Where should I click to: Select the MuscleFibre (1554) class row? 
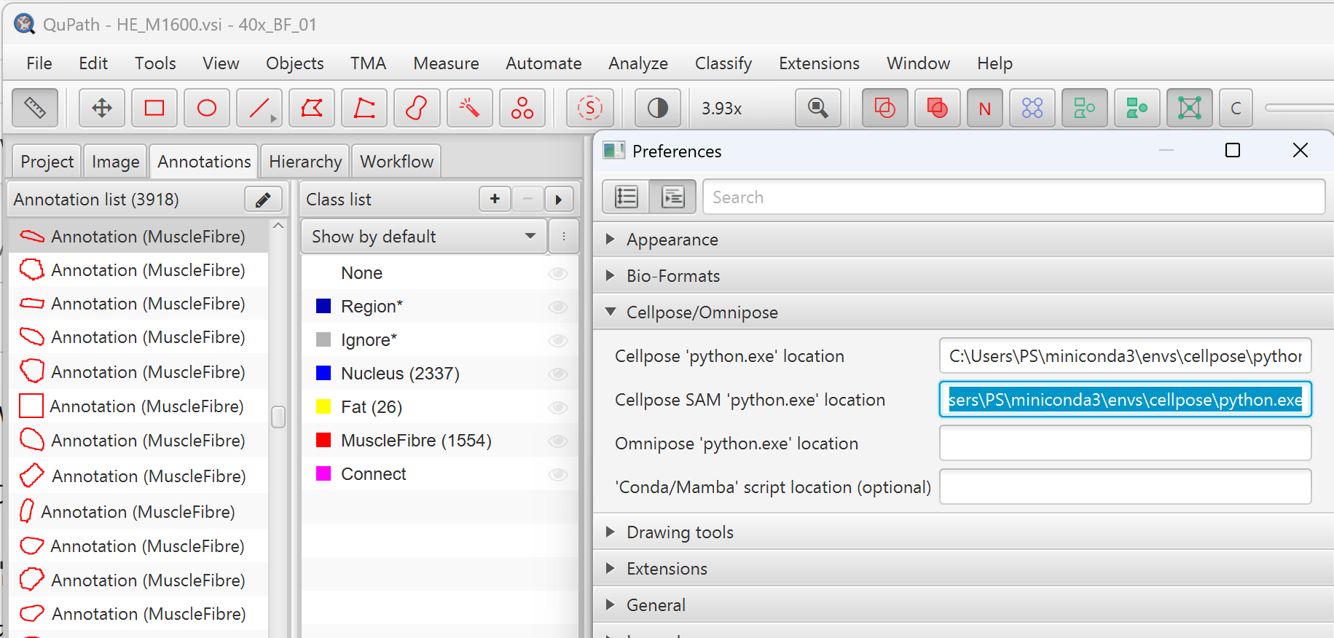440,441
